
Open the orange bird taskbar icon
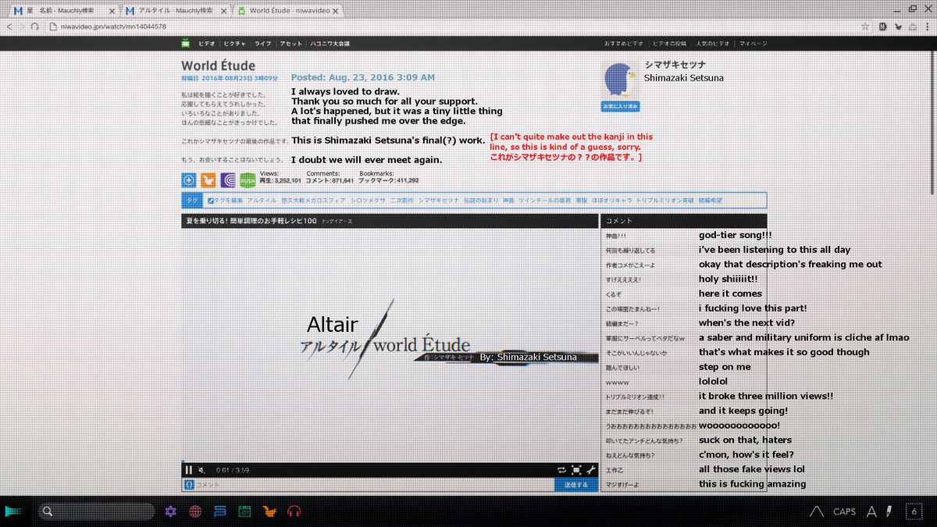click(x=269, y=511)
